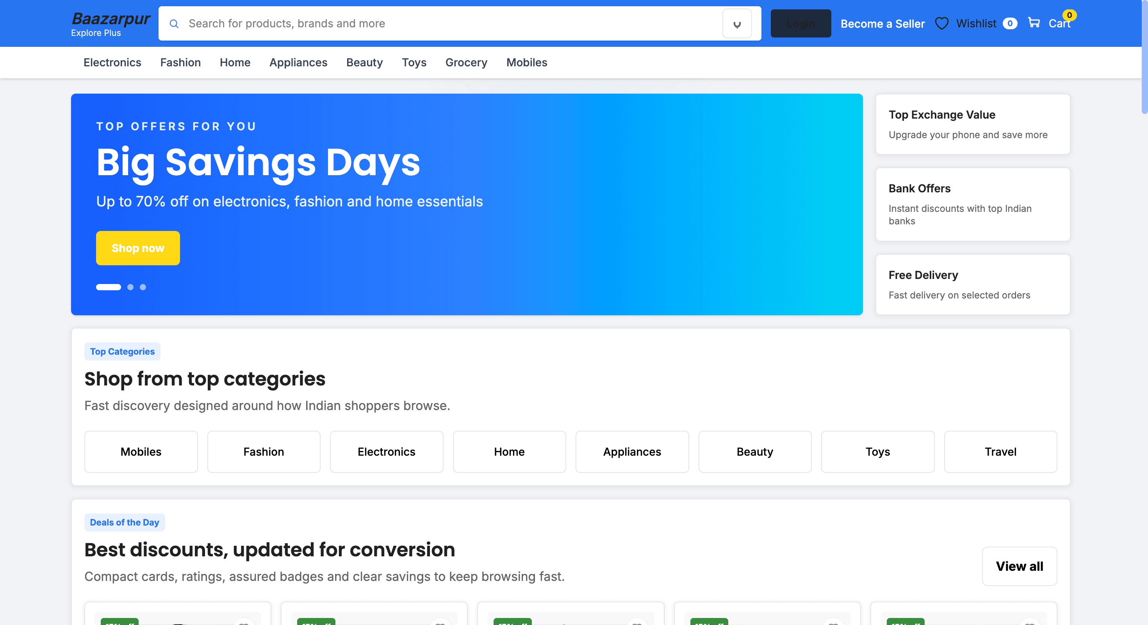1148x625 pixels.
Task: Click the voice search microphone button
Action: [737, 23]
